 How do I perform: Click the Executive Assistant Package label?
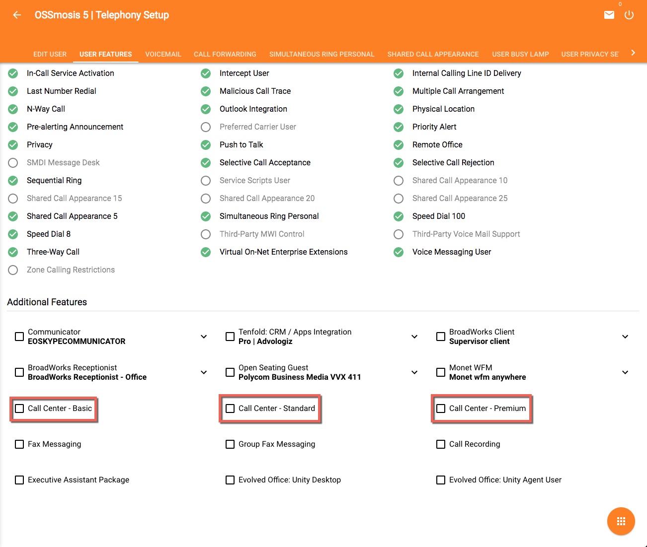(79, 480)
